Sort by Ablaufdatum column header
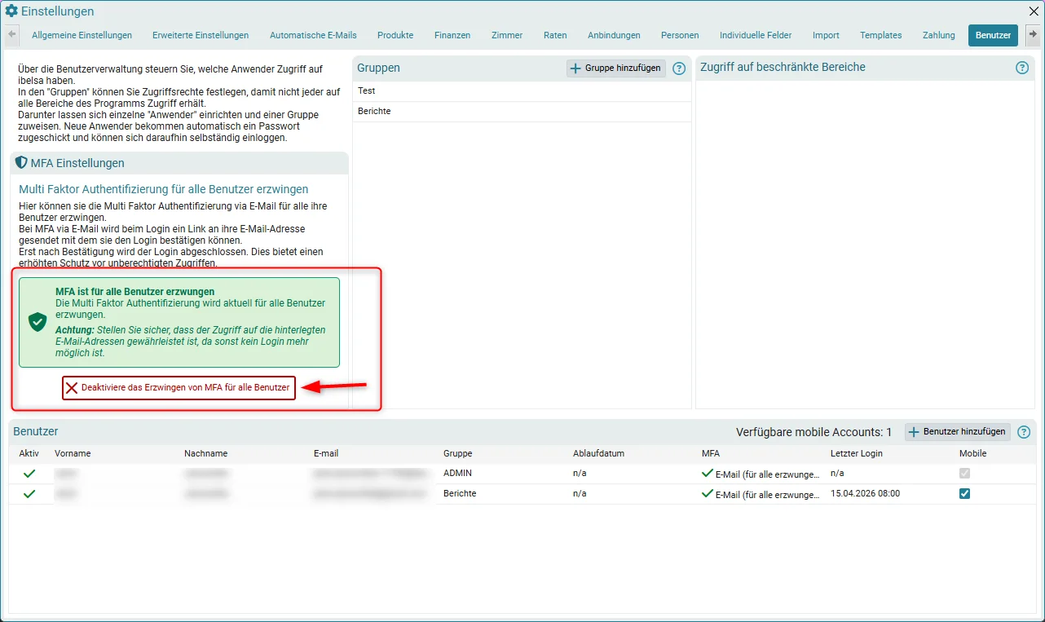Screen dimensions: 1045x622 coord(598,453)
